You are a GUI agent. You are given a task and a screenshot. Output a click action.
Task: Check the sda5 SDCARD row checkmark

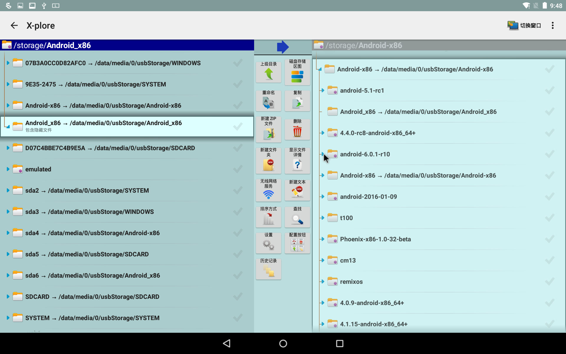point(238,254)
